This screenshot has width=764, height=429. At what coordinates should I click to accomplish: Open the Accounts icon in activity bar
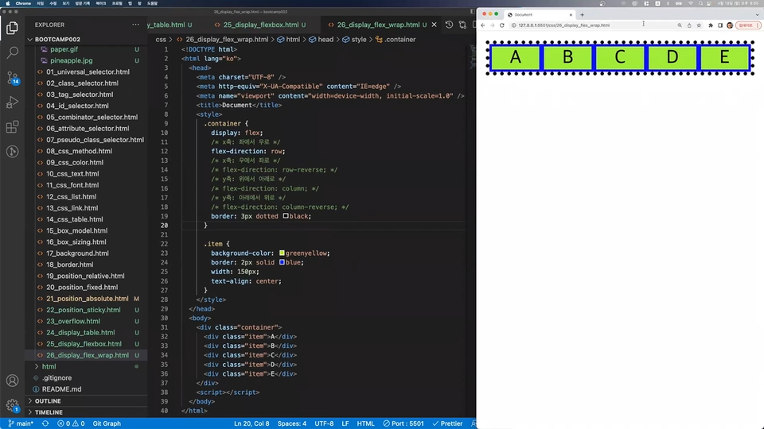(x=12, y=381)
